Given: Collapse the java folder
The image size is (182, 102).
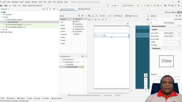Looking at the screenshot, I should pyautogui.click(x=1, y=17).
